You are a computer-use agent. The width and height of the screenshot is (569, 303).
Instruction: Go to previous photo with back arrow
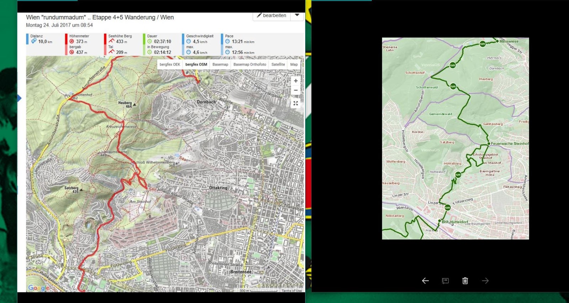pos(425,281)
